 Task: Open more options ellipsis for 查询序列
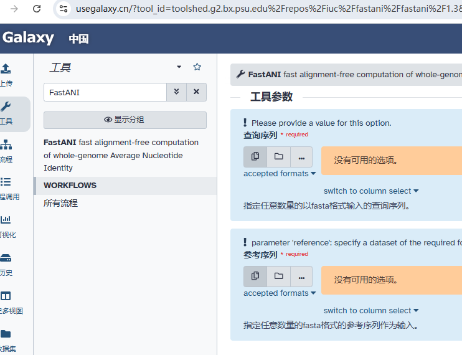coord(301,157)
